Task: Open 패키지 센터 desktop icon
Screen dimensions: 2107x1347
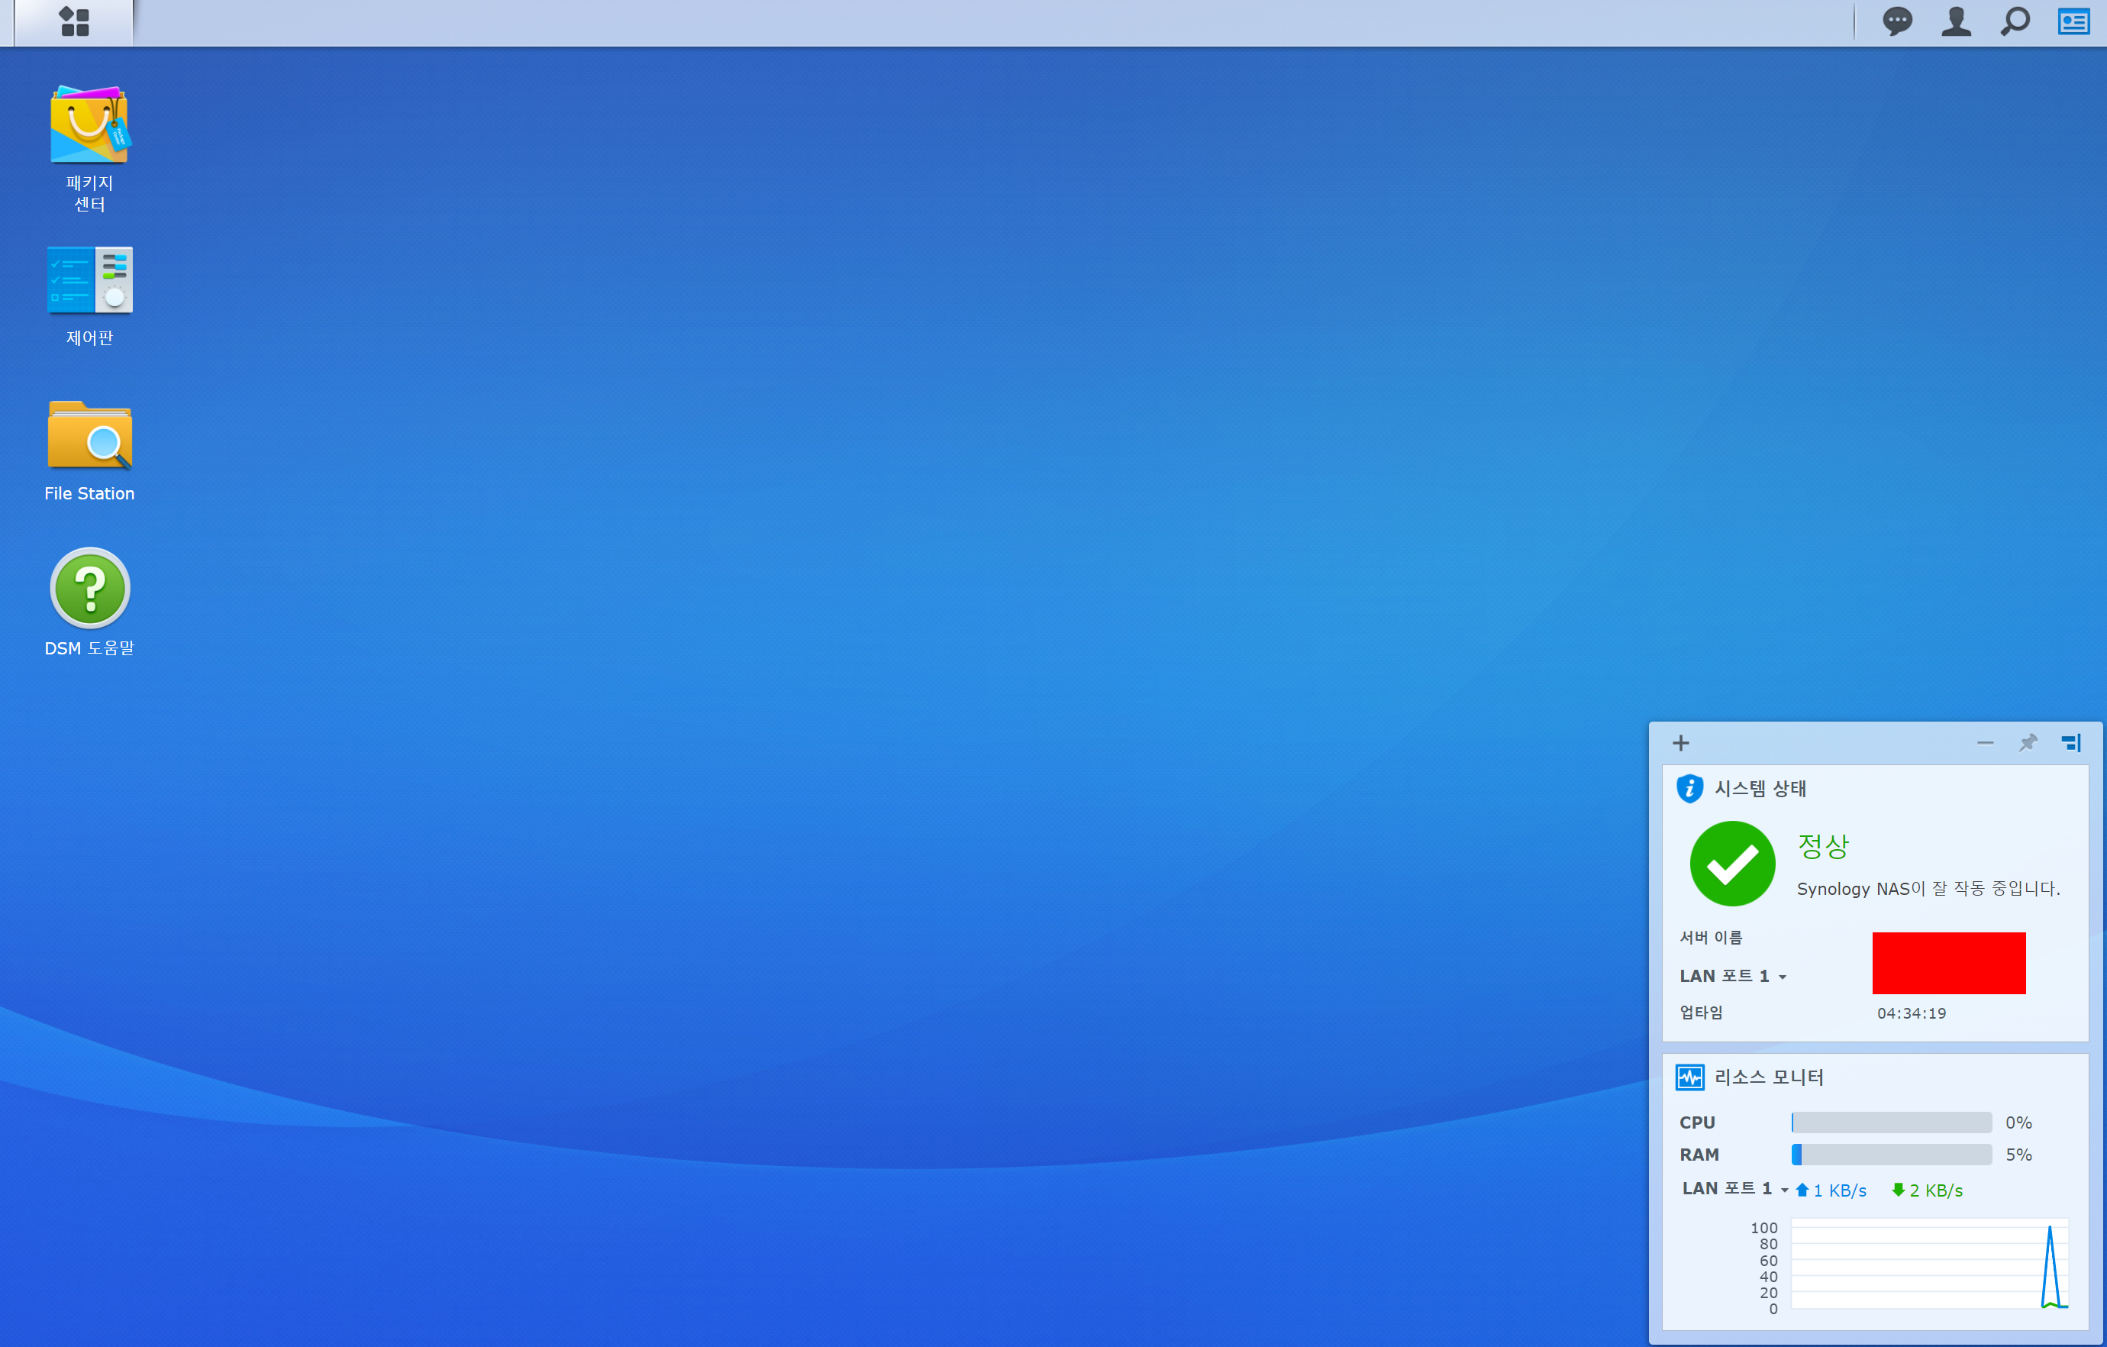Action: click(89, 125)
